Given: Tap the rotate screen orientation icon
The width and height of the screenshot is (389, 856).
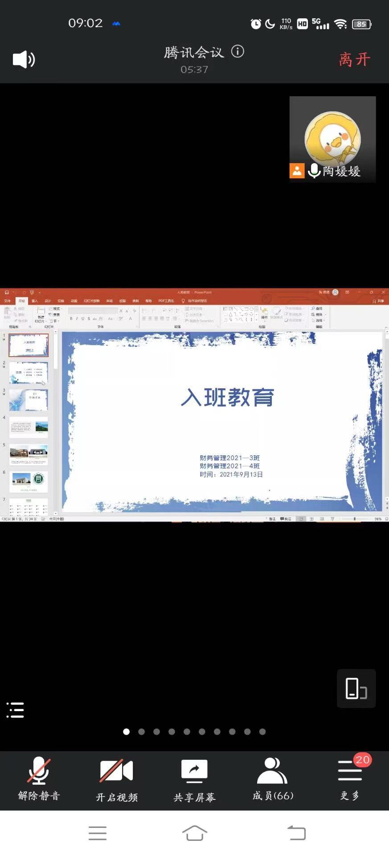Looking at the screenshot, I should 356,688.
